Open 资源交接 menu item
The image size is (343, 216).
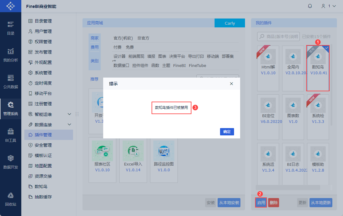click(x=49, y=176)
